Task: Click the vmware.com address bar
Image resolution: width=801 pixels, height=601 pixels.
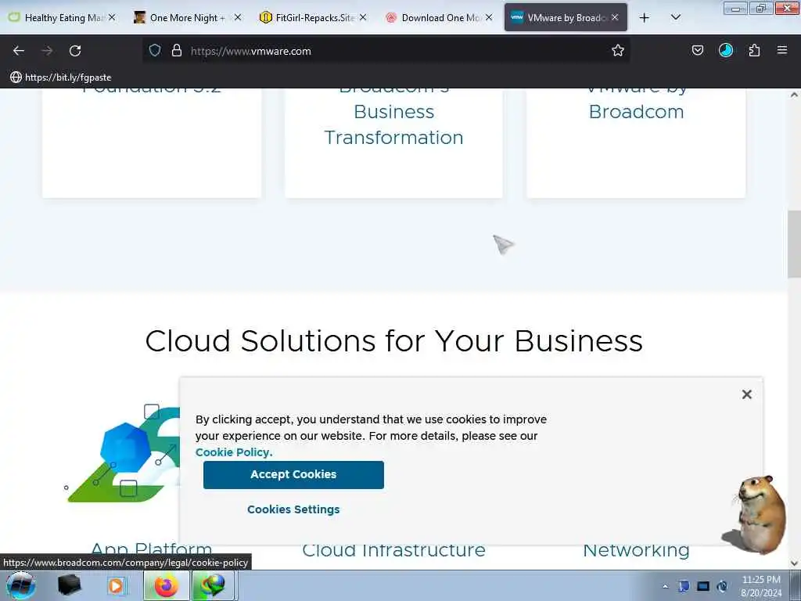Action: click(386, 51)
